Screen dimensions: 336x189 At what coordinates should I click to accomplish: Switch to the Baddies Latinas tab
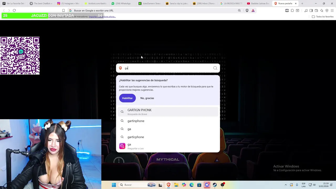click(x=258, y=3)
